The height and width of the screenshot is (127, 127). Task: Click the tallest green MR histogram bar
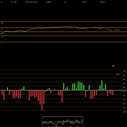(x=102, y=85)
